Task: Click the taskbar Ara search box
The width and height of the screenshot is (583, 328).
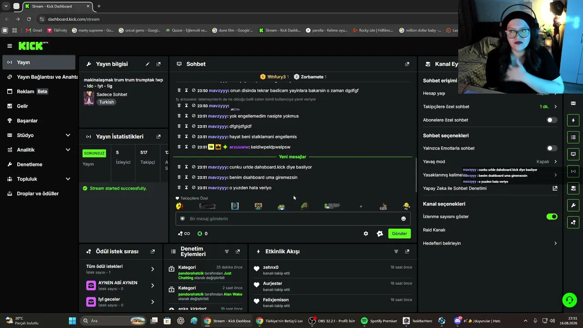Action: tap(113, 321)
